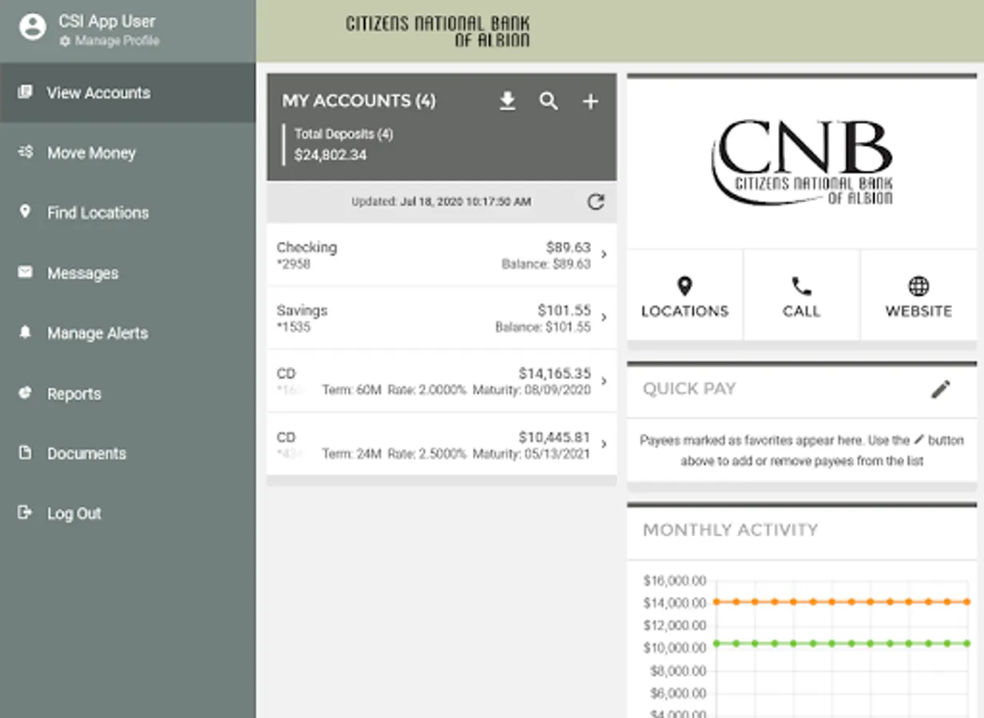Open Documents in sidebar
Screen dimensions: 984x718
pos(128,453)
